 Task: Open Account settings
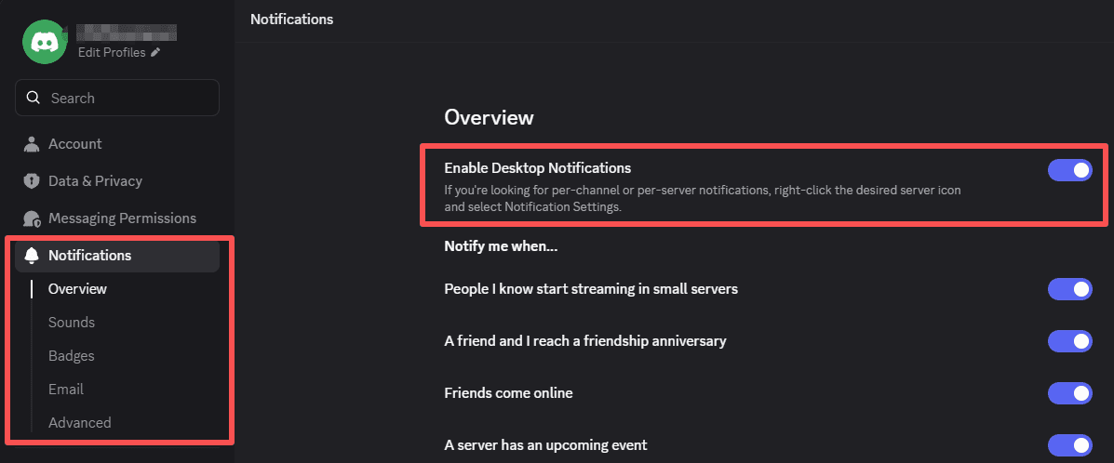(117, 143)
